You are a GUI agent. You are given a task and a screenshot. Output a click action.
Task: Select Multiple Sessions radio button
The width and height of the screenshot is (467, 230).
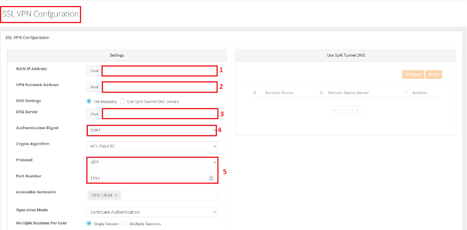point(125,224)
